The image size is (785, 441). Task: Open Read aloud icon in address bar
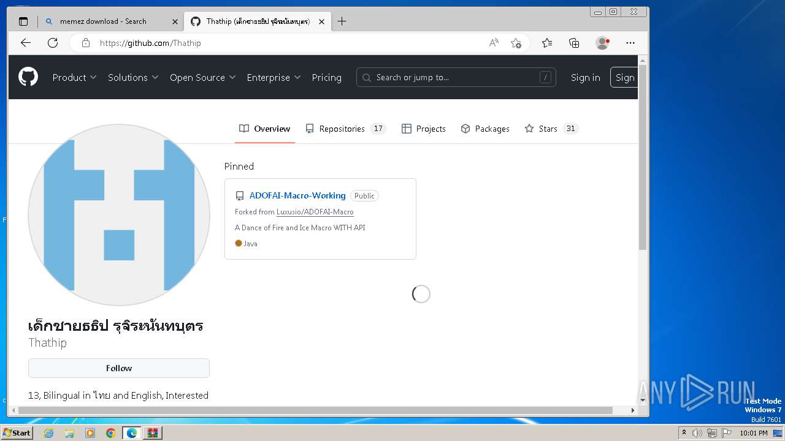coord(494,43)
